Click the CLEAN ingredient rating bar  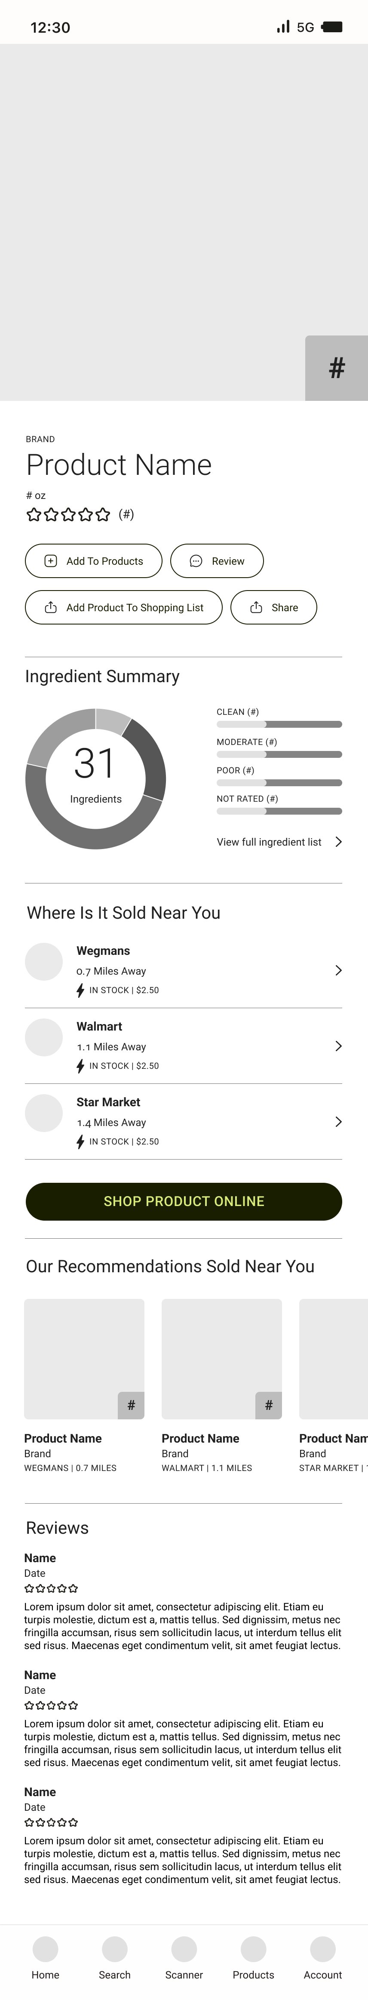point(279,724)
